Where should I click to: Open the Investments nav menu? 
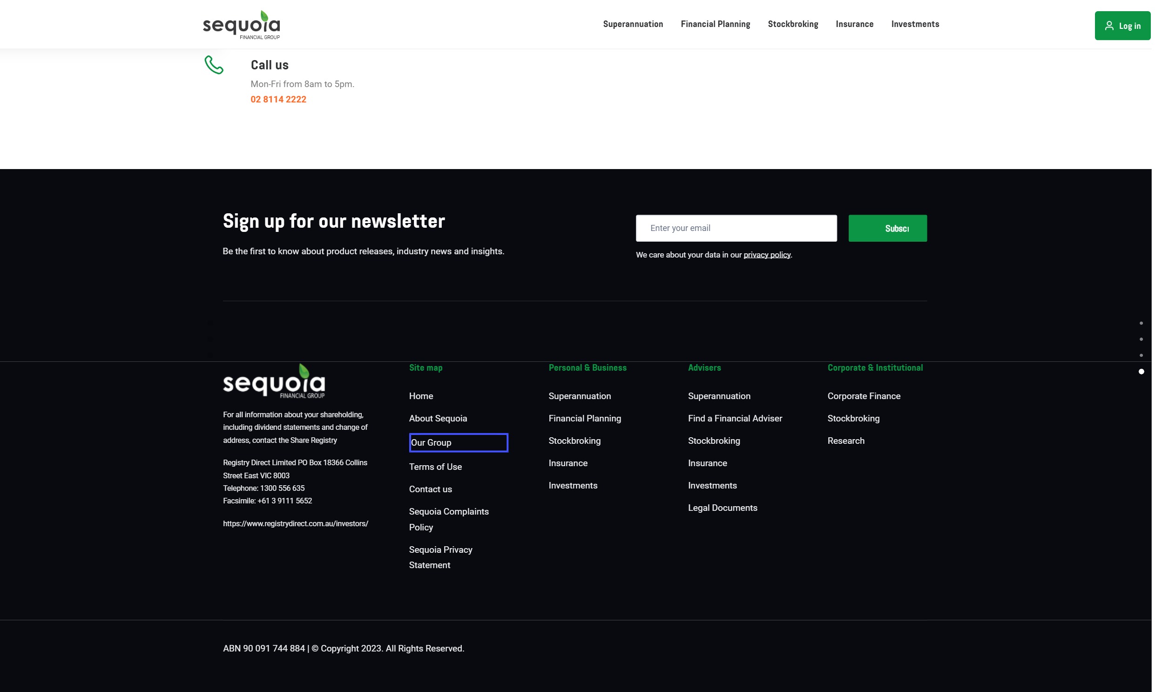[914, 24]
